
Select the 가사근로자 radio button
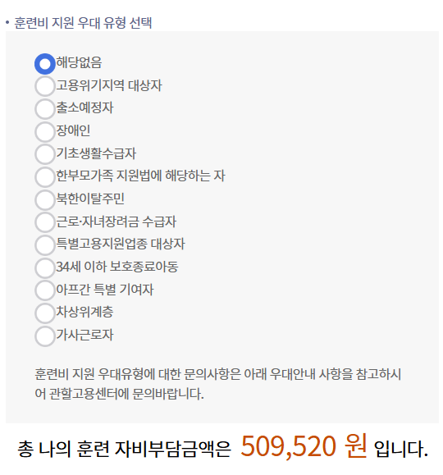coord(45,336)
